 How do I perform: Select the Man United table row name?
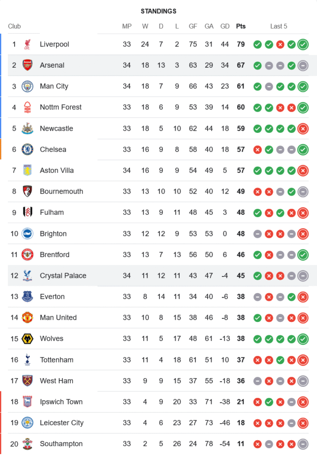tap(58, 317)
